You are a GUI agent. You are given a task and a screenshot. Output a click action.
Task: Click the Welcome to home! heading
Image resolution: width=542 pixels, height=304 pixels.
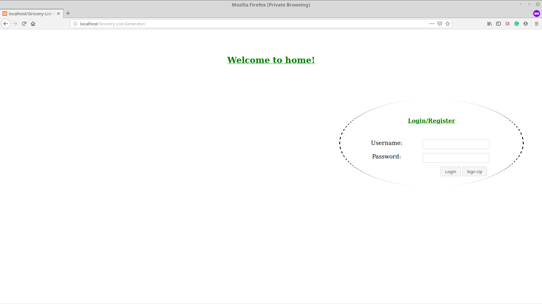click(x=271, y=60)
